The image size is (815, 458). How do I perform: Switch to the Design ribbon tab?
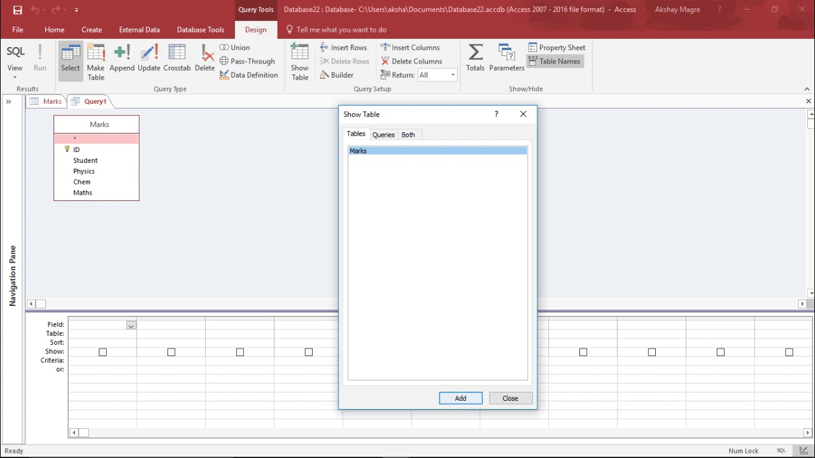[256, 30]
